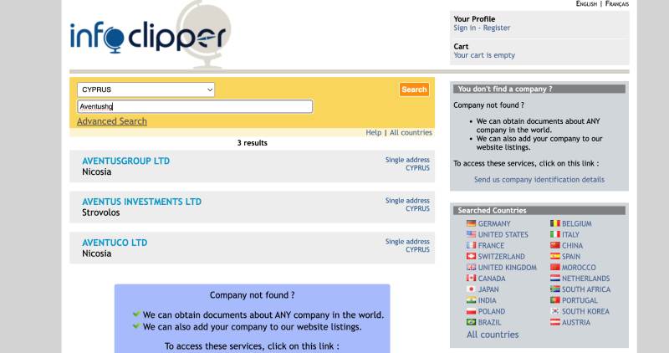
Task: Click the Belgium flag icon
Action: 554,224
